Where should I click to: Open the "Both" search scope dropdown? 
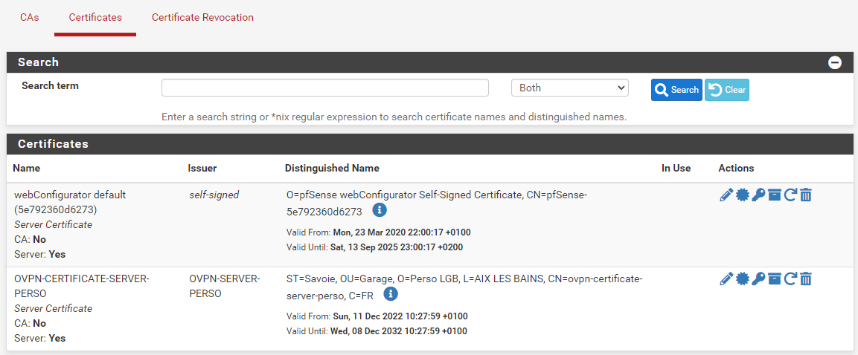(569, 88)
